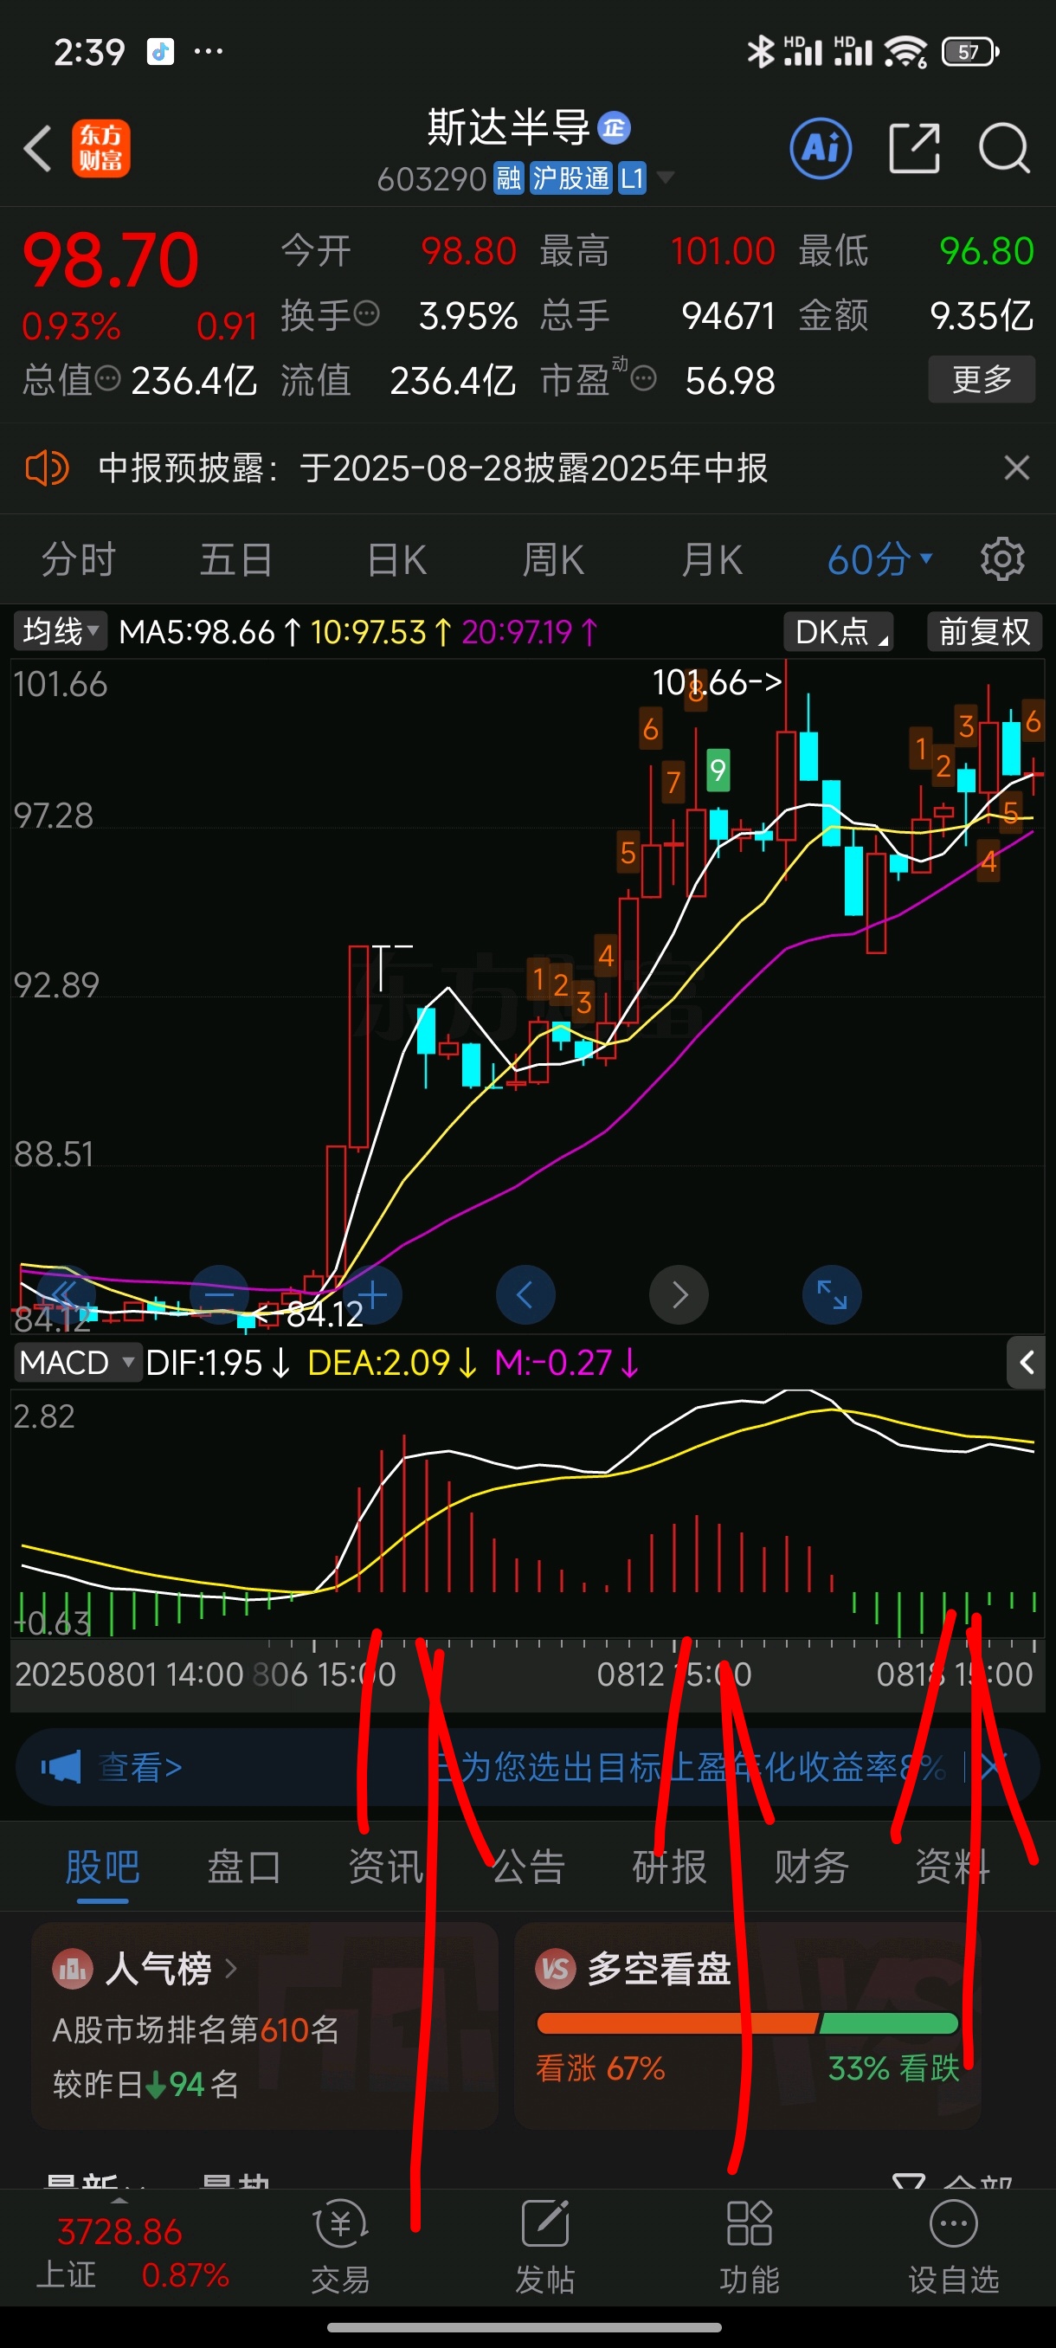Tap the back arrow icon
Viewport: 1056px width, 2348px height.
[38, 149]
